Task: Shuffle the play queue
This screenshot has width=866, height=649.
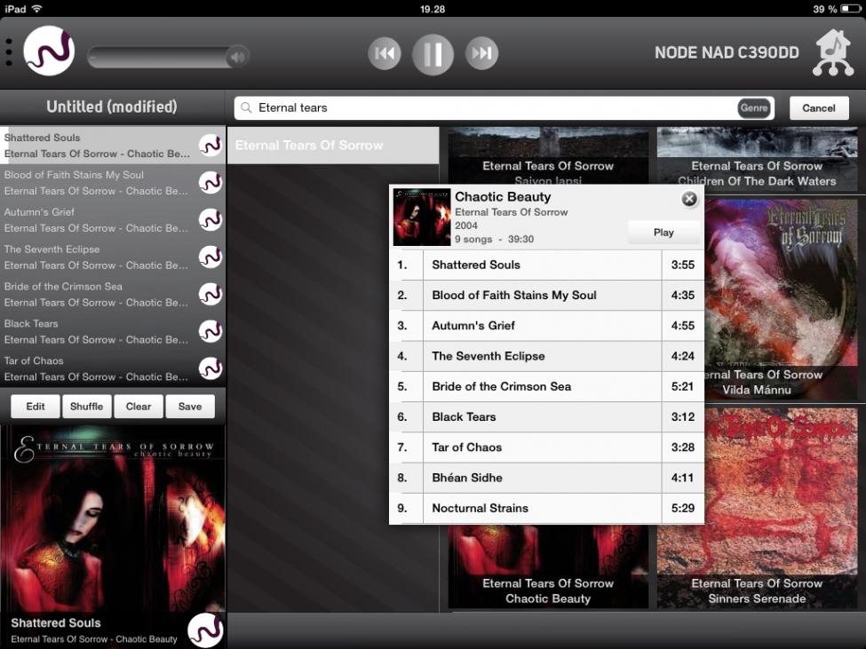Action: (x=87, y=406)
